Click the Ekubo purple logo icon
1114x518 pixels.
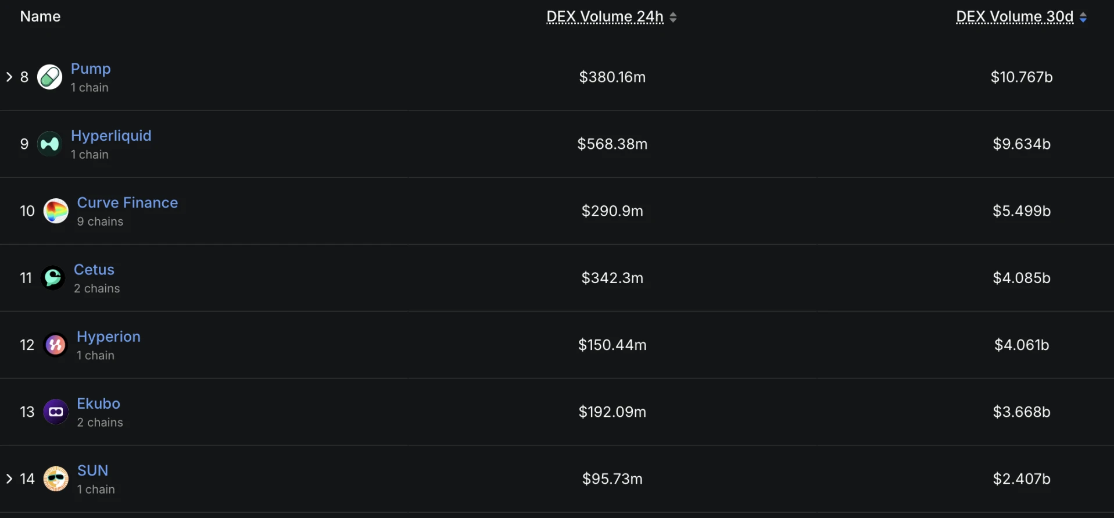[56, 412]
